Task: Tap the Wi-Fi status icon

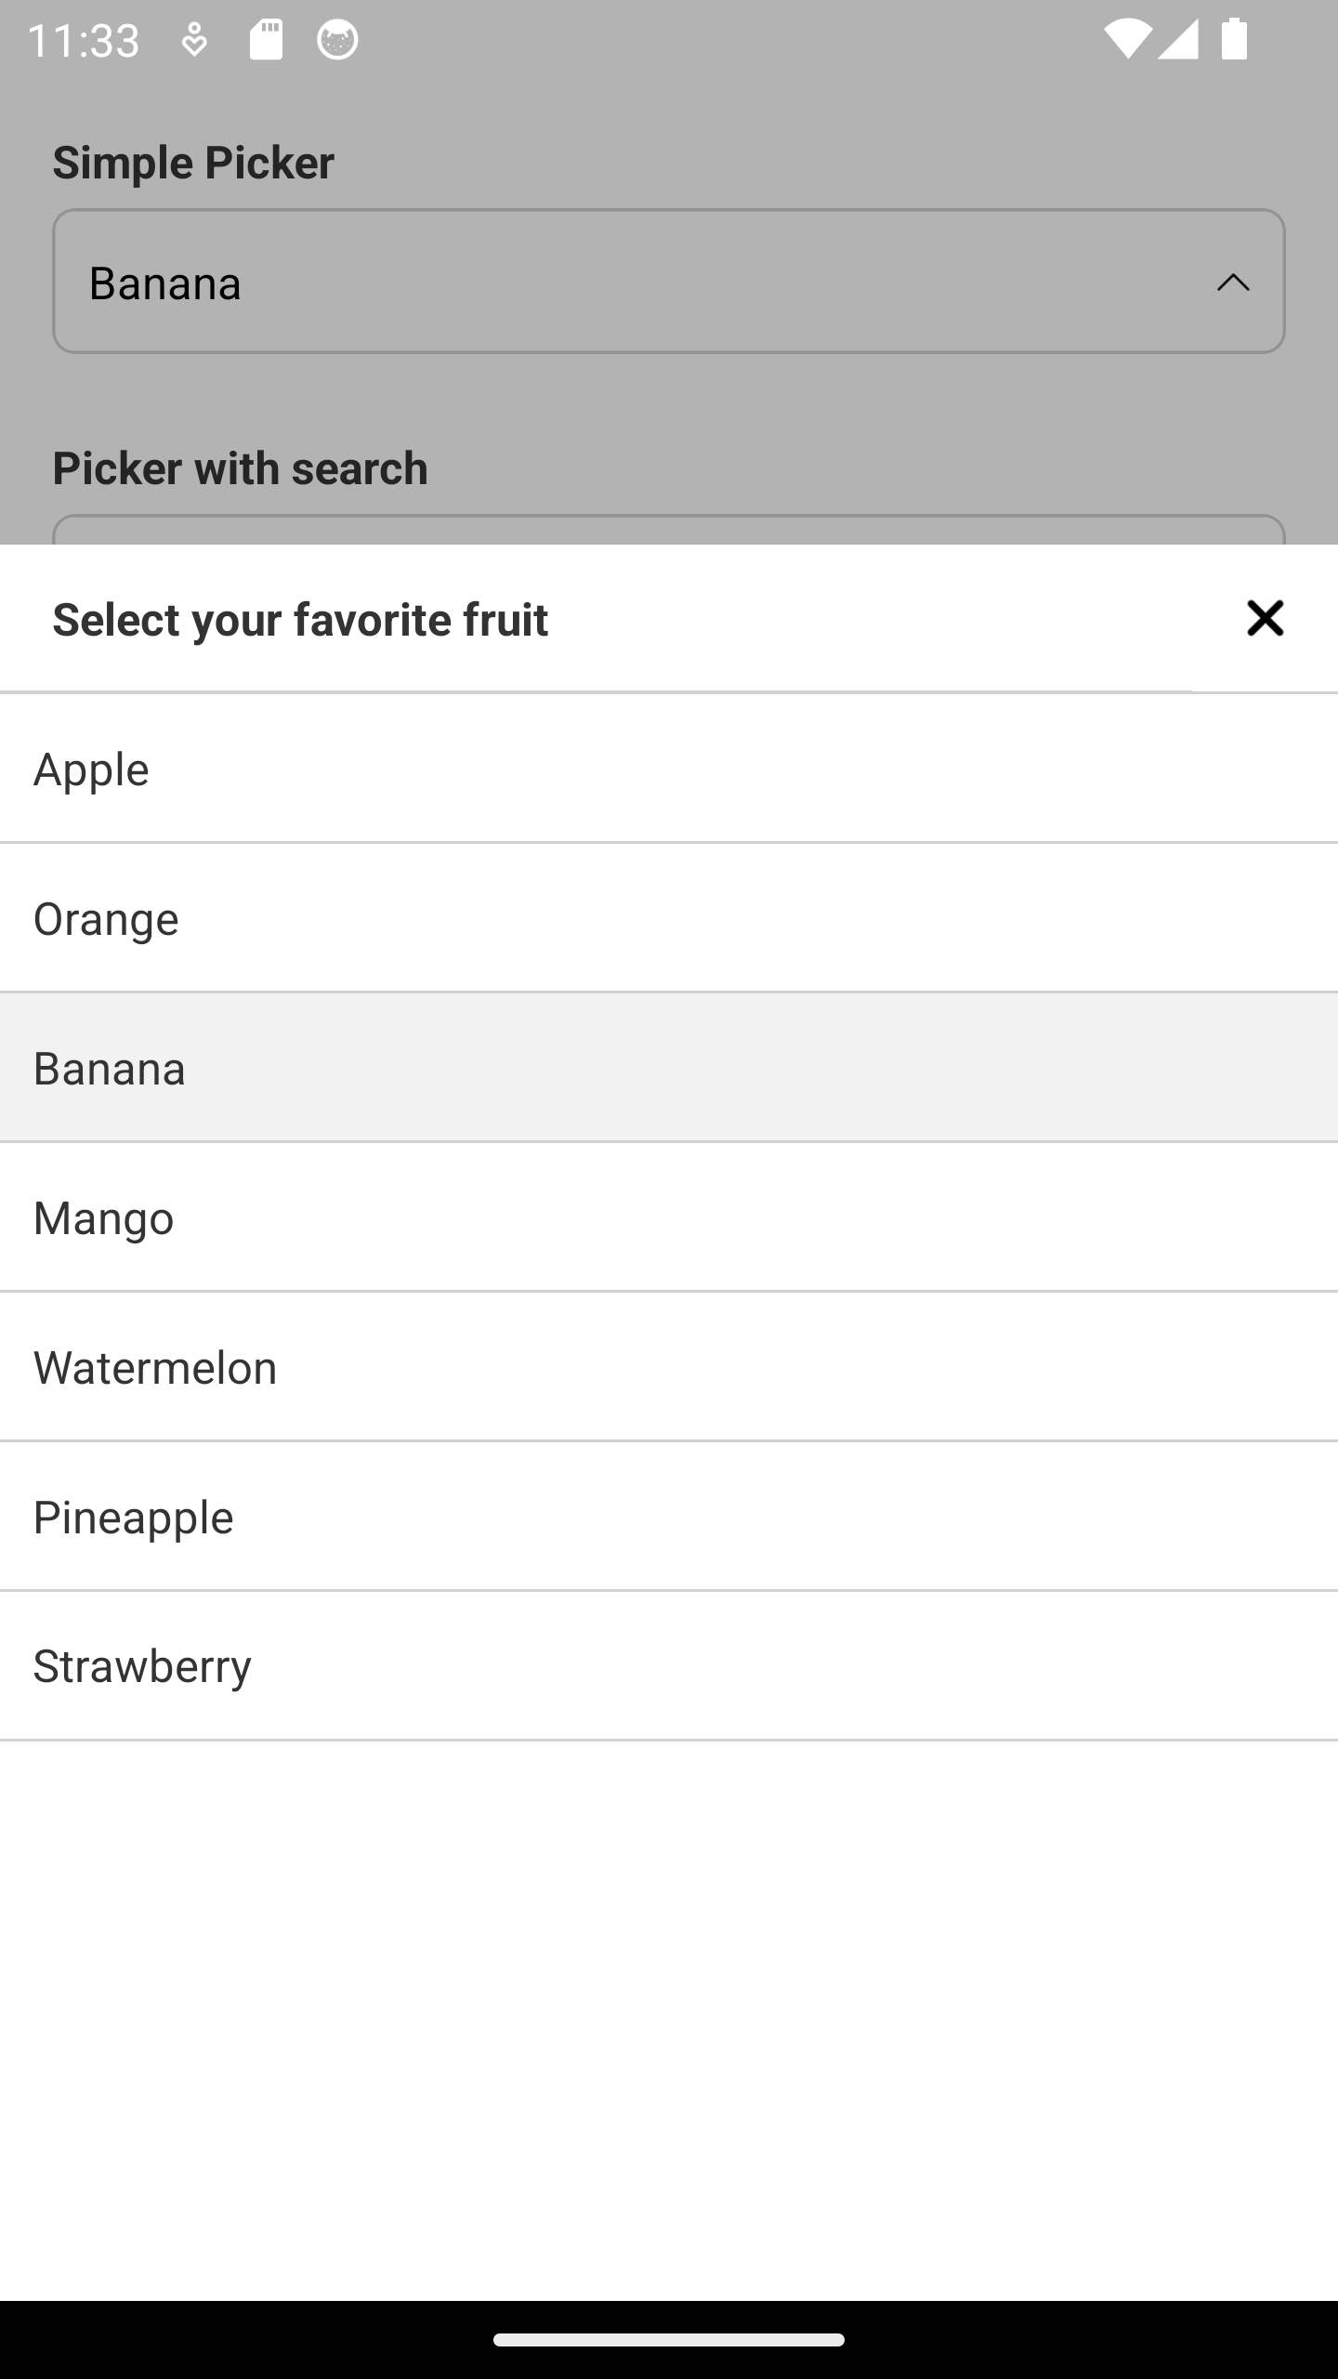Action: point(1127,40)
